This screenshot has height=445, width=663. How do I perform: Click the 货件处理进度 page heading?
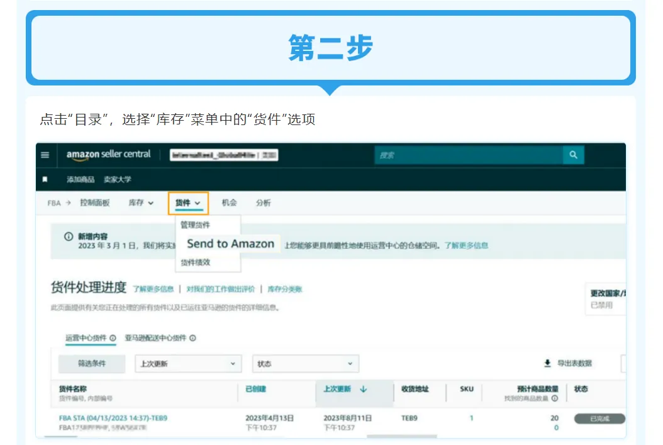[89, 287]
